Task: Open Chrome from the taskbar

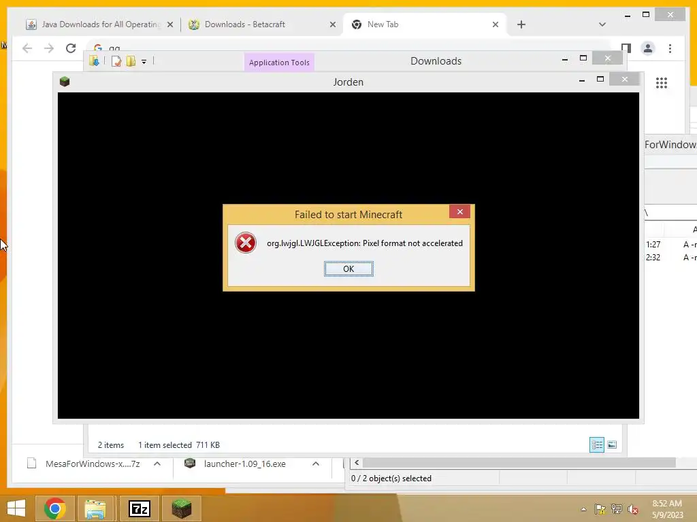Action: click(x=54, y=508)
